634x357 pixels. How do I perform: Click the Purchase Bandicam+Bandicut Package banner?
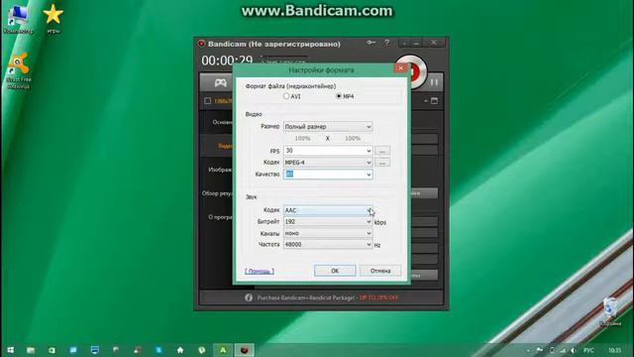328,297
